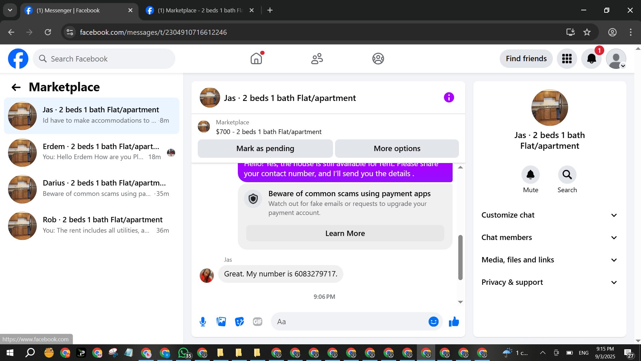Click the browser back arrow

click(x=11, y=32)
